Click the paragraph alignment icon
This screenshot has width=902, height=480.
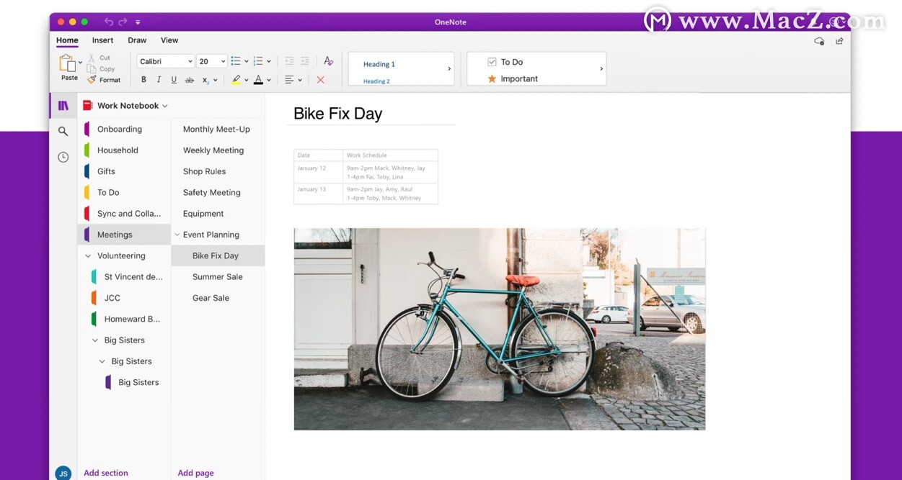(x=289, y=80)
